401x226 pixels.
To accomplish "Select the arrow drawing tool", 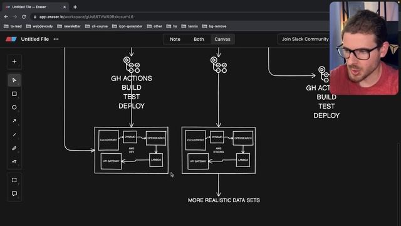I will pos(14,121).
